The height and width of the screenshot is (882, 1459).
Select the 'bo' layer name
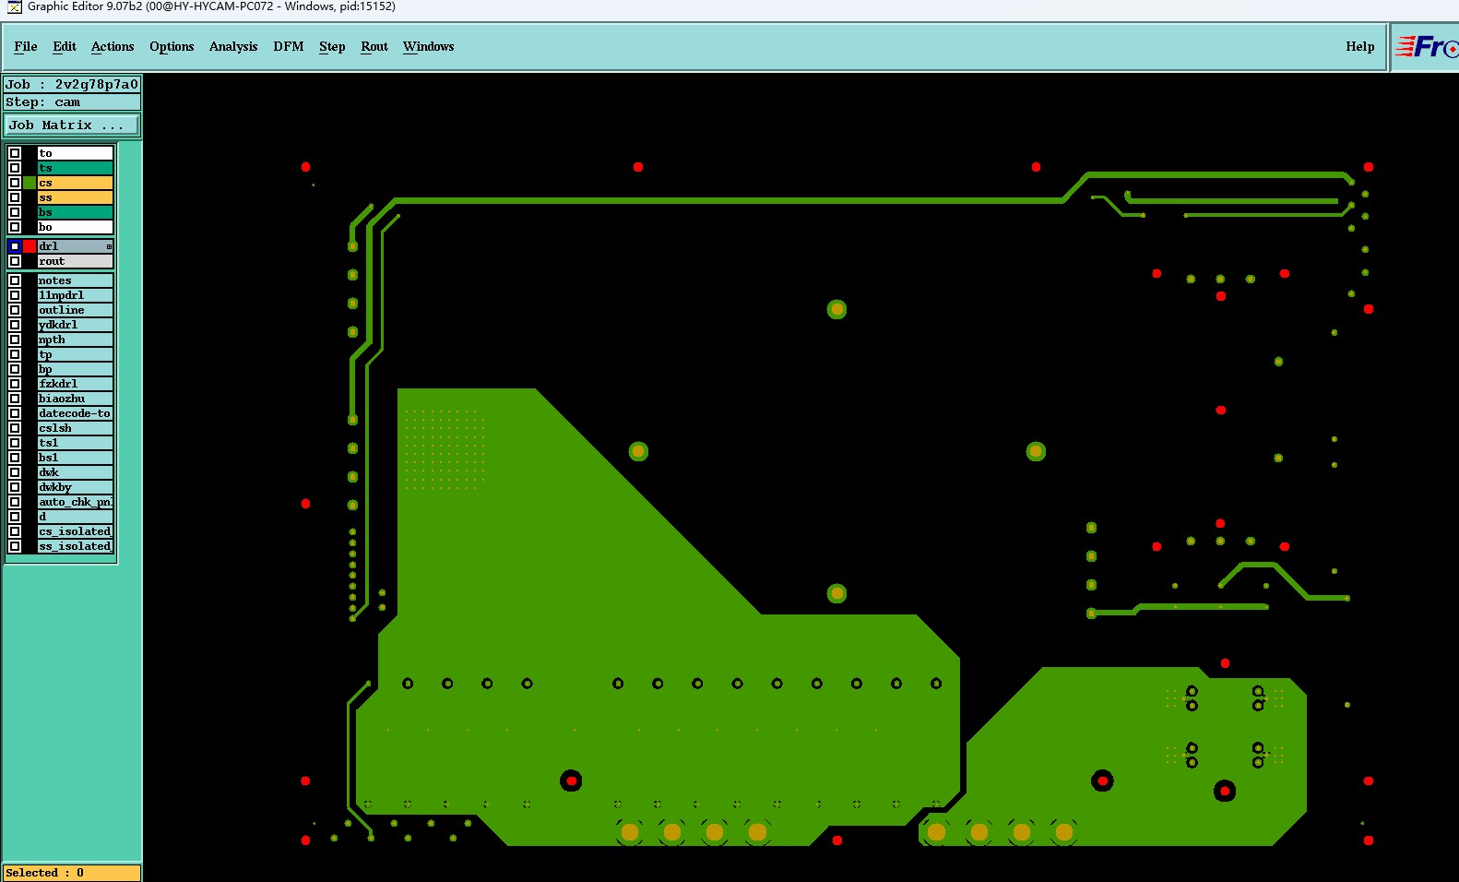click(75, 227)
